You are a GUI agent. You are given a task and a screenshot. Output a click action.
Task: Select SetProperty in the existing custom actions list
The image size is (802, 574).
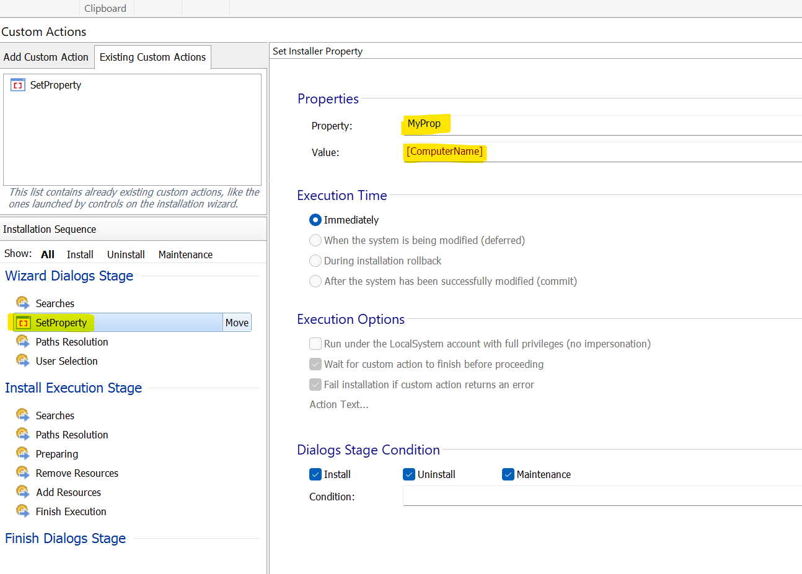(56, 85)
